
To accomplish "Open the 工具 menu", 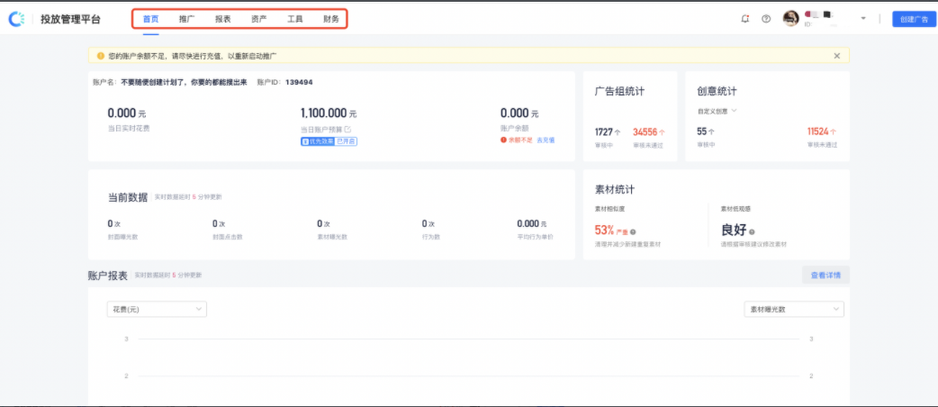I will (x=295, y=19).
